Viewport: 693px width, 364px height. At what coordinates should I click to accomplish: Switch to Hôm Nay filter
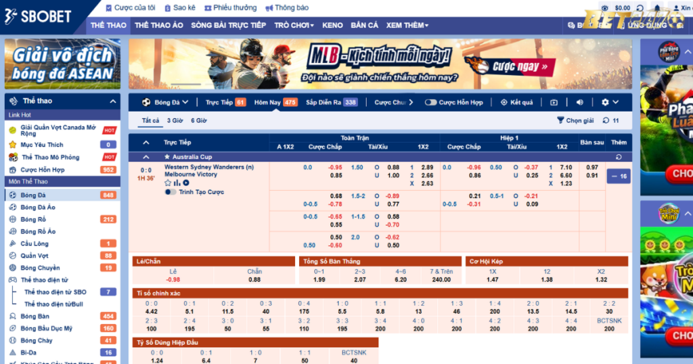click(276, 102)
